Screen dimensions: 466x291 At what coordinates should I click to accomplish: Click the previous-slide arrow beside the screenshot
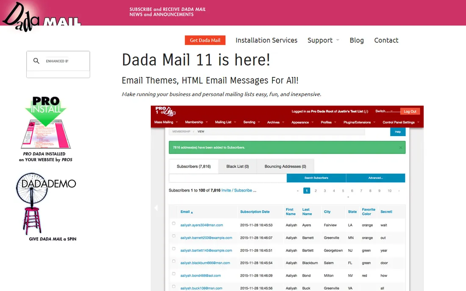156,208
